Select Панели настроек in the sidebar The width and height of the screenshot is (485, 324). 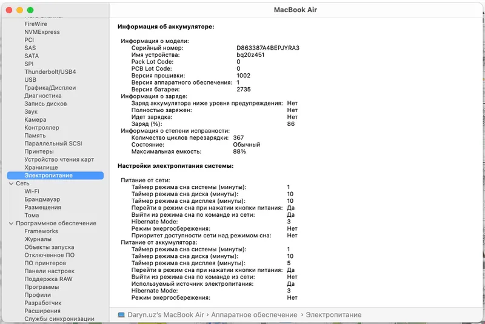pyautogui.click(x=50, y=271)
